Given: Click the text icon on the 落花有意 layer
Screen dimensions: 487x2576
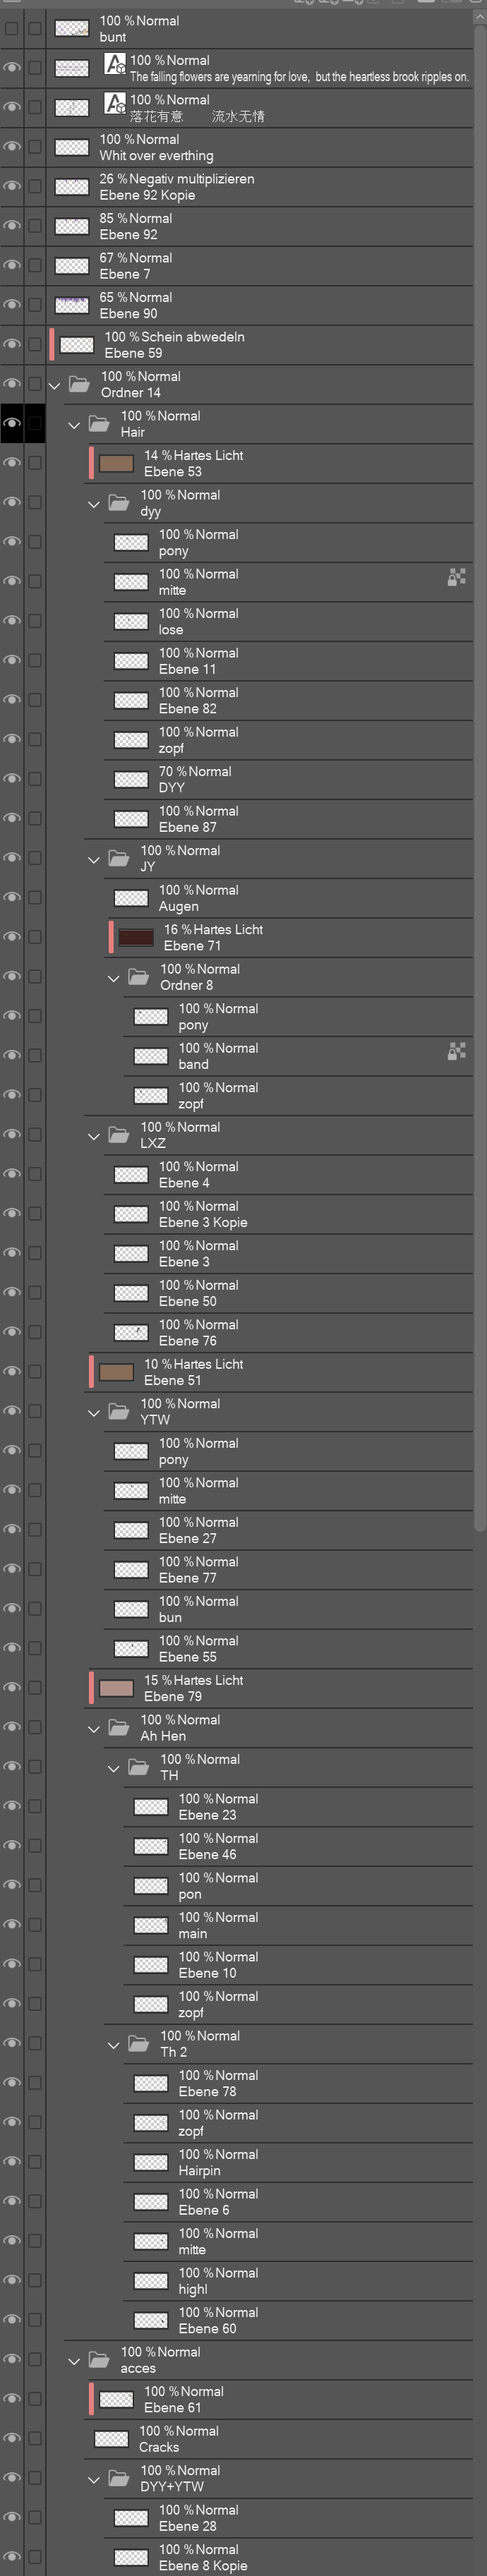Looking at the screenshot, I should (x=115, y=104).
